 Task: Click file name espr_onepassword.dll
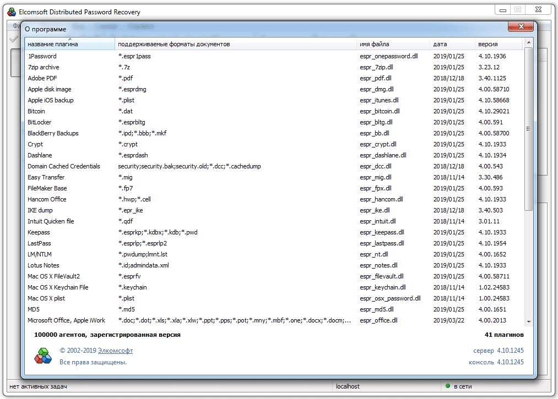pos(388,56)
